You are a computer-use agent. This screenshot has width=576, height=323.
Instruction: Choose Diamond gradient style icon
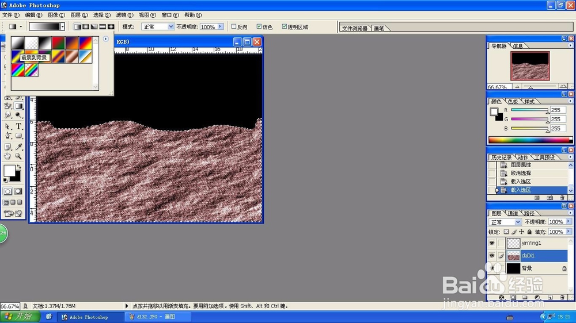point(111,27)
